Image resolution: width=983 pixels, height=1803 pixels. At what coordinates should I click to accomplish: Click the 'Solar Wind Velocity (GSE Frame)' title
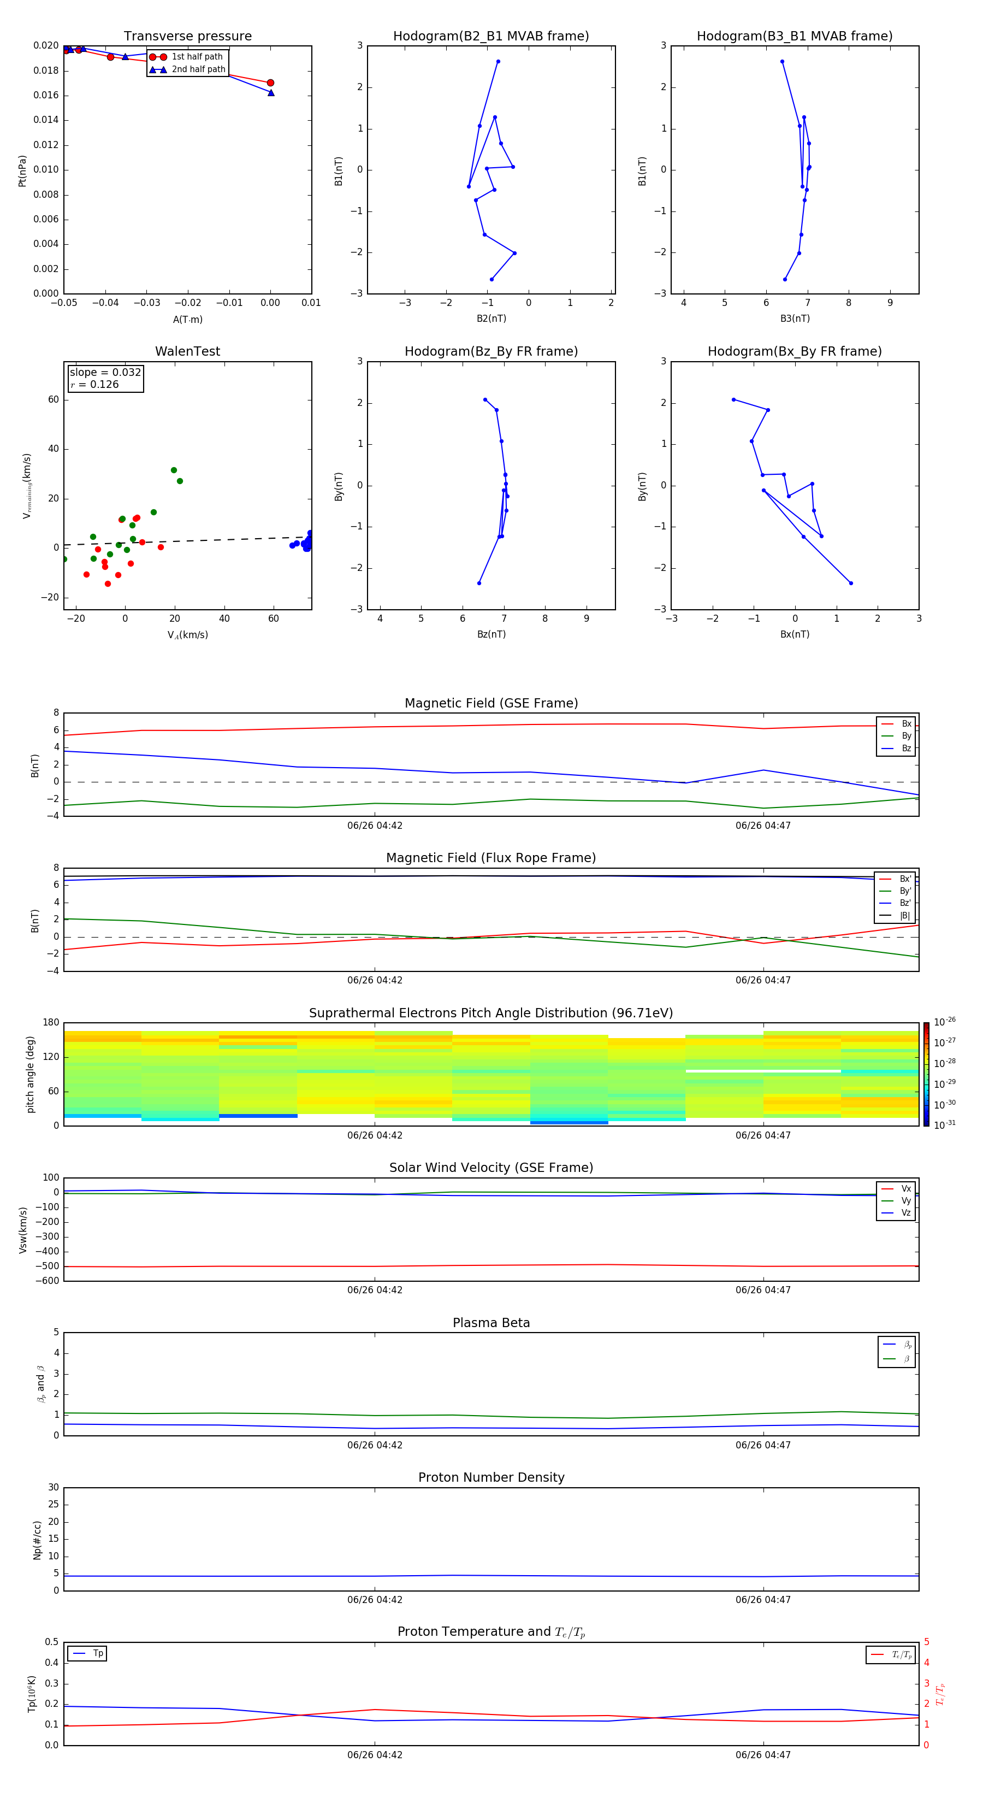491,1168
